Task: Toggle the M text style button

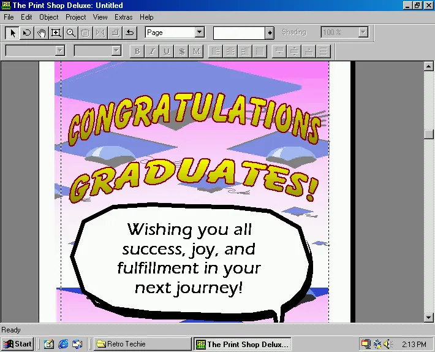Action: click(197, 52)
